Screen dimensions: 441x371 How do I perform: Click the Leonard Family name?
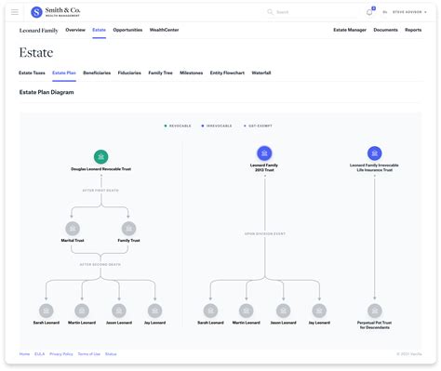pos(39,31)
